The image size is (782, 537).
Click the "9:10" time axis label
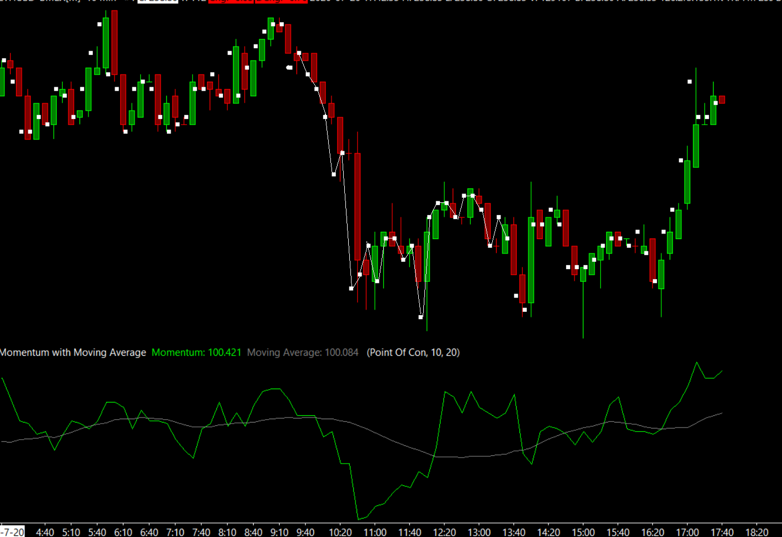point(280,532)
